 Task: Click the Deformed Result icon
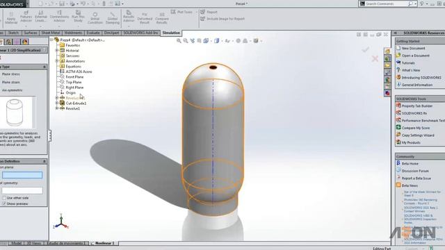(x=145, y=18)
